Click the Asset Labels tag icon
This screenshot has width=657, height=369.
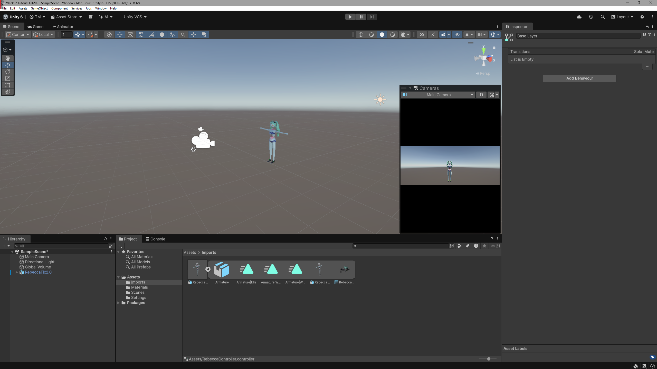pos(652,357)
